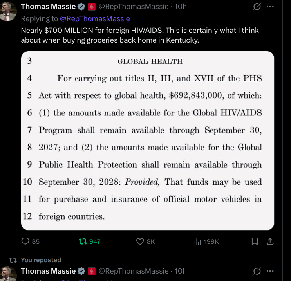
Task: Click the verified badge on the top post
Action: point(82,7)
